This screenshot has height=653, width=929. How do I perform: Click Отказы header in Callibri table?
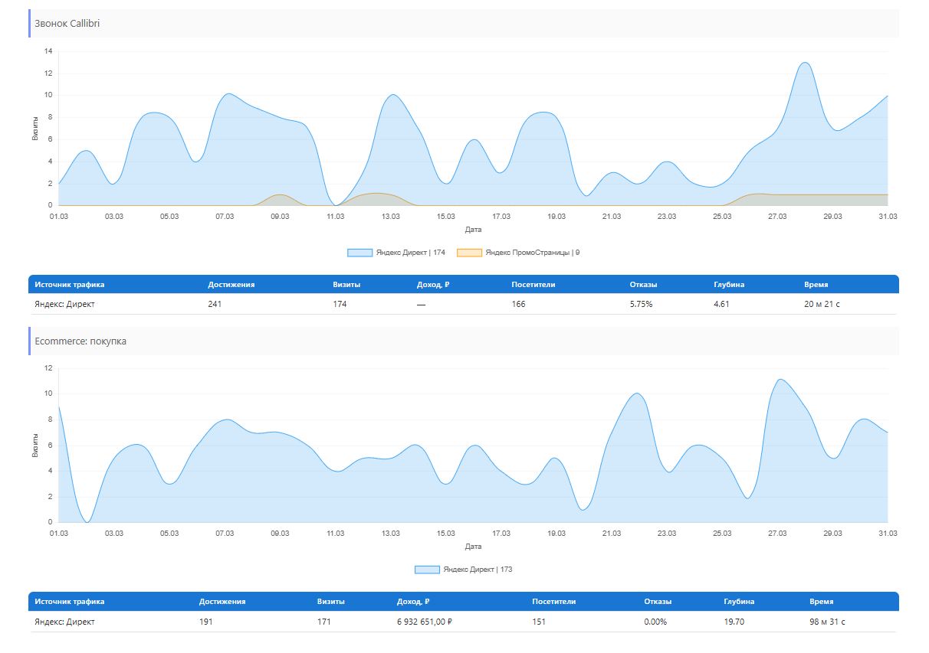643,285
